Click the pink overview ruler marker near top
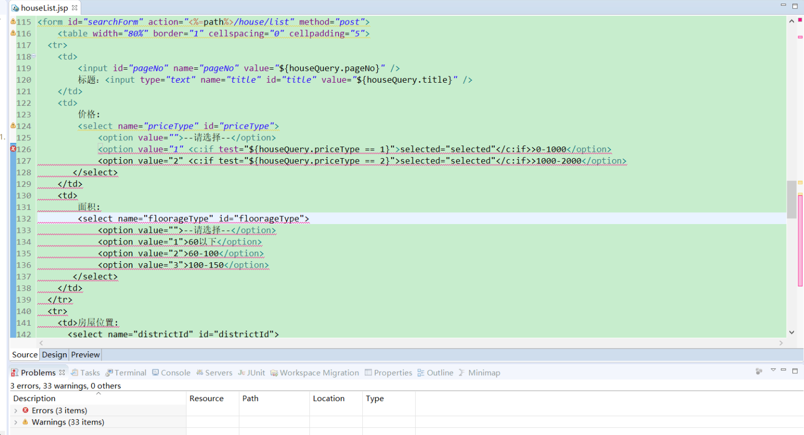Viewport: 804px width, 435px height. (800, 37)
